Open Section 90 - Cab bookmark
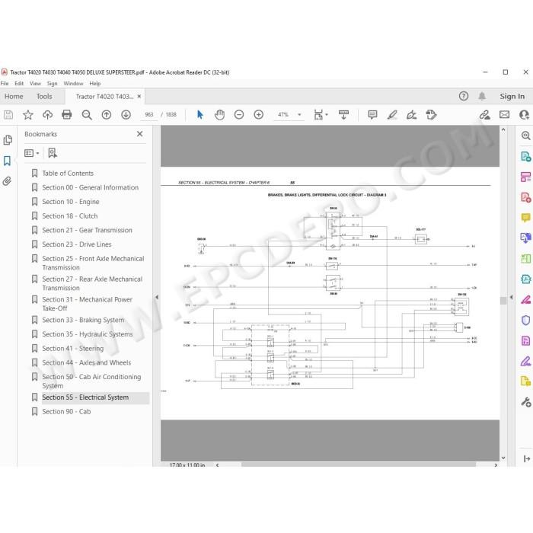533x533 pixels. pyautogui.click(x=66, y=412)
